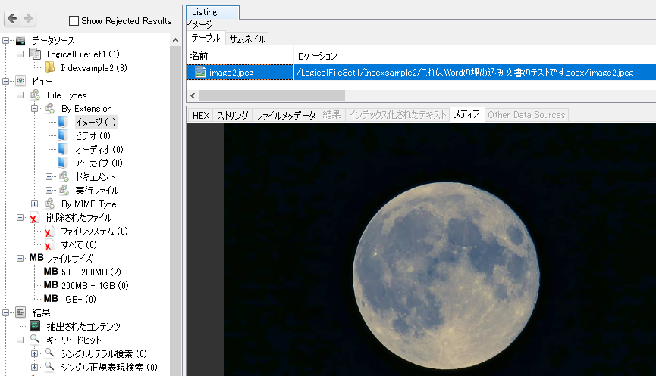This screenshot has width=656, height=376.
Task: Select MB 1GB+ (0) row
Action: [x=70, y=300]
